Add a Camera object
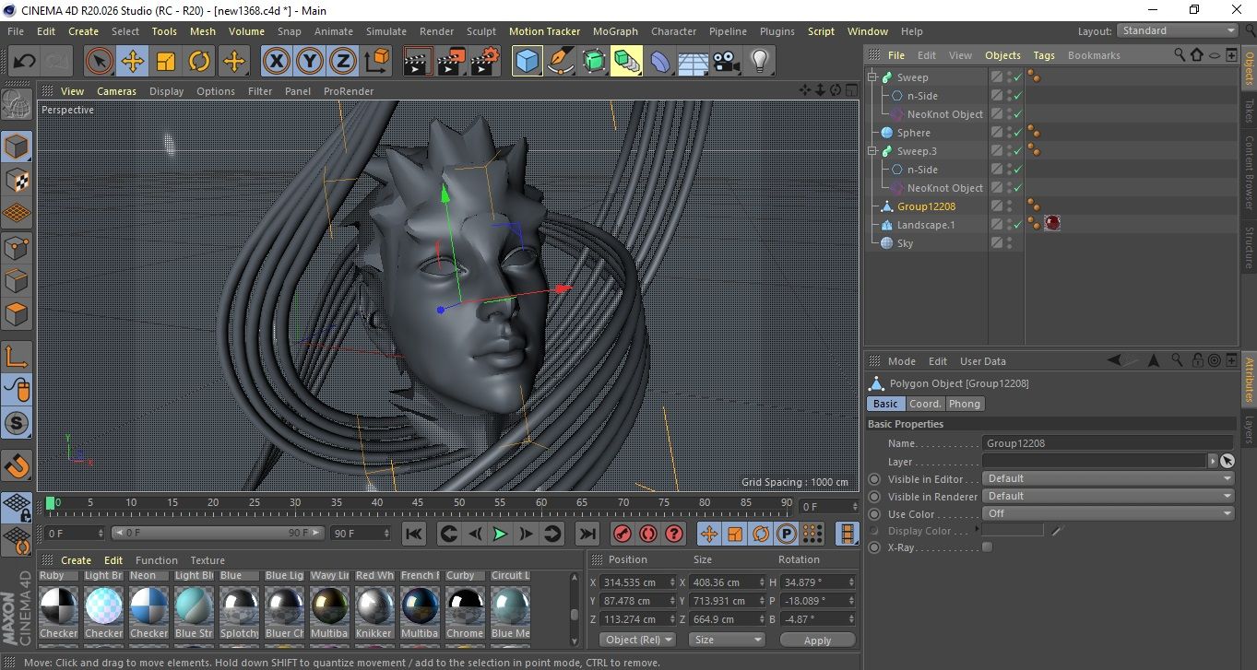Image resolution: width=1257 pixels, height=670 pixels. click(x=727, y=62)
